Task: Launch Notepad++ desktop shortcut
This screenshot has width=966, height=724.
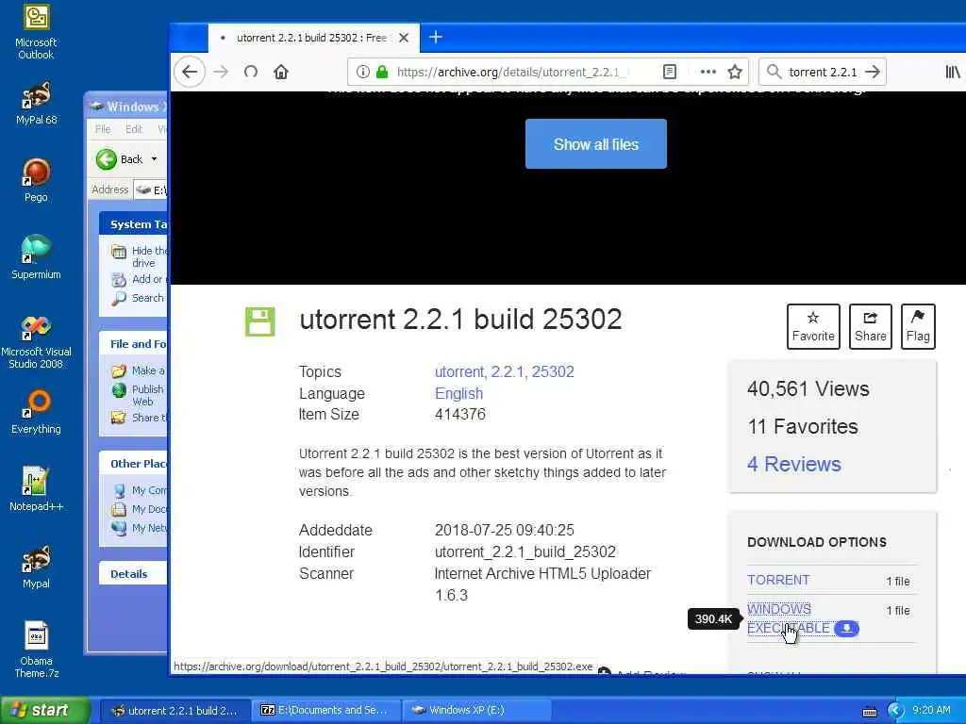Action: tap(36, 489)
